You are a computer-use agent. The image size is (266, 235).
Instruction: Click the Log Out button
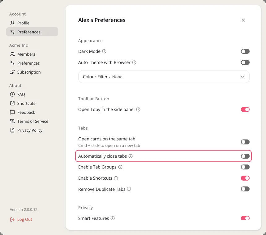pyautogui.click(x=21, y=220)
